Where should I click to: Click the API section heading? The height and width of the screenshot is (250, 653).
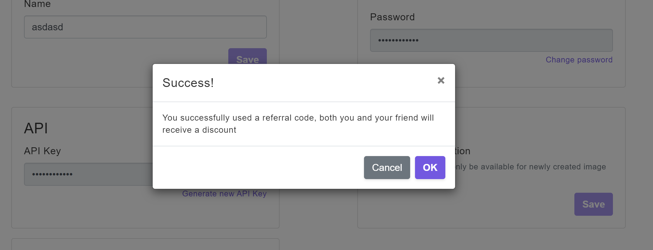(x=36, y=128)
